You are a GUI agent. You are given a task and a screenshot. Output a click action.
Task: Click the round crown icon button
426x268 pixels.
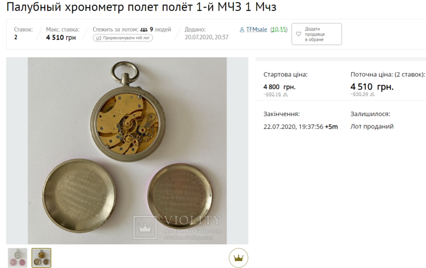pyautogui.click(x=238, y=258)
